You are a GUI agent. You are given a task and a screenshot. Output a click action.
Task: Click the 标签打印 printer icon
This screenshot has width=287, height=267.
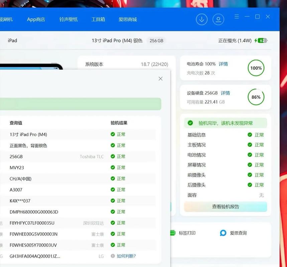pos(173,233)
